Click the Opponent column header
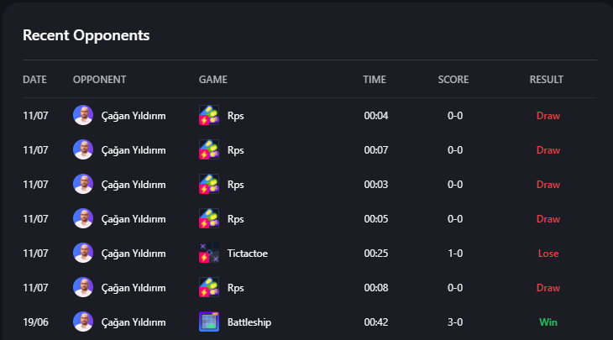Image resolution: width=613 pixels, height=340 pixels. click(x=99, y=80)
